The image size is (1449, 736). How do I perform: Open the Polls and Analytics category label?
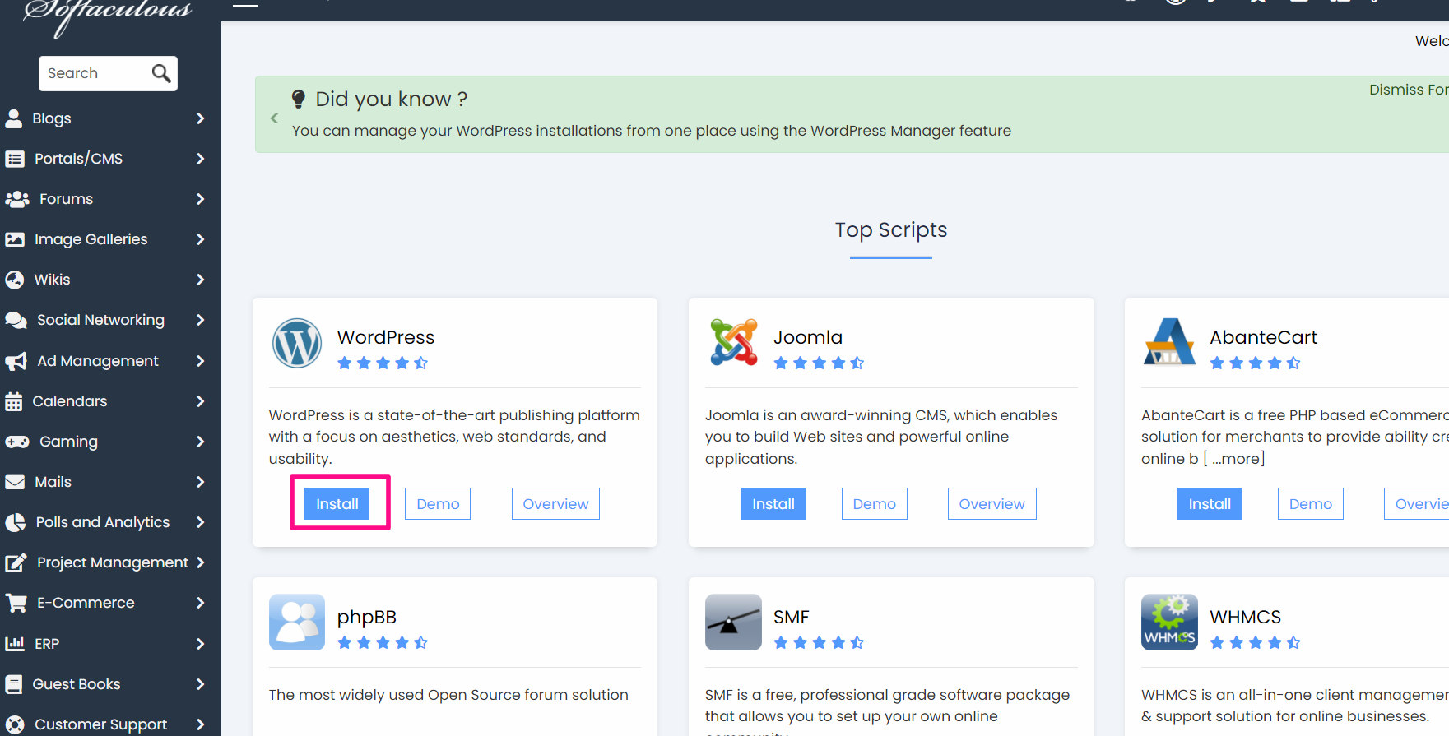click(103, 522)
